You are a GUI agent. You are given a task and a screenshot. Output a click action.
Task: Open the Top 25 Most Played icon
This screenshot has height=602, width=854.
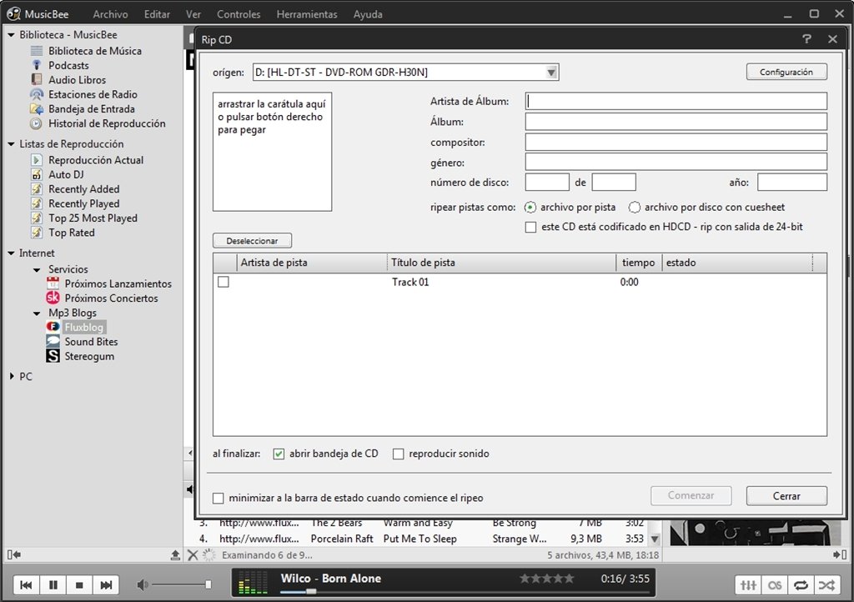pos(37,218)
